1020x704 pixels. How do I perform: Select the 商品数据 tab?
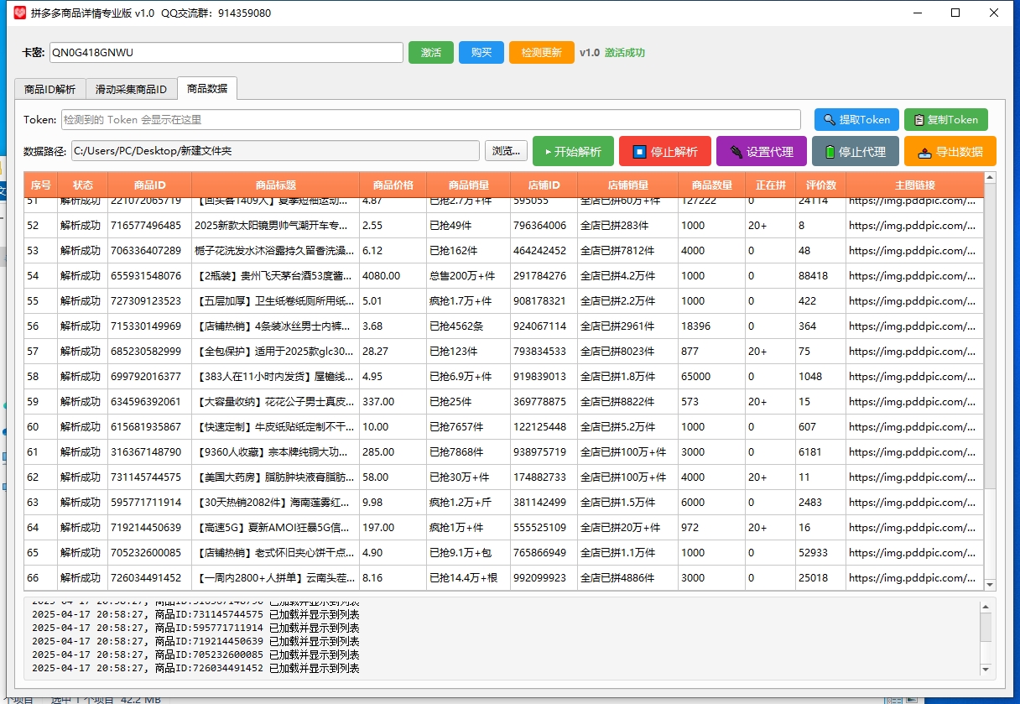point(207,88)
